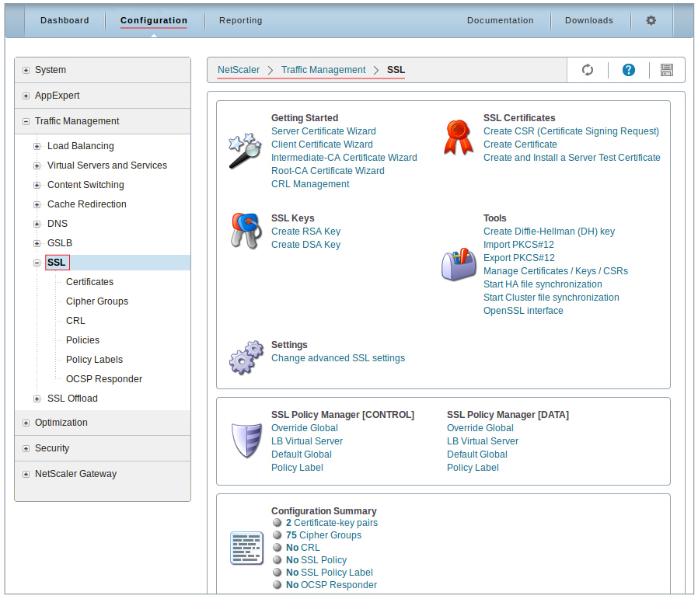
Task: Expand the Cache Redirection node
Action: coord(37,204)
